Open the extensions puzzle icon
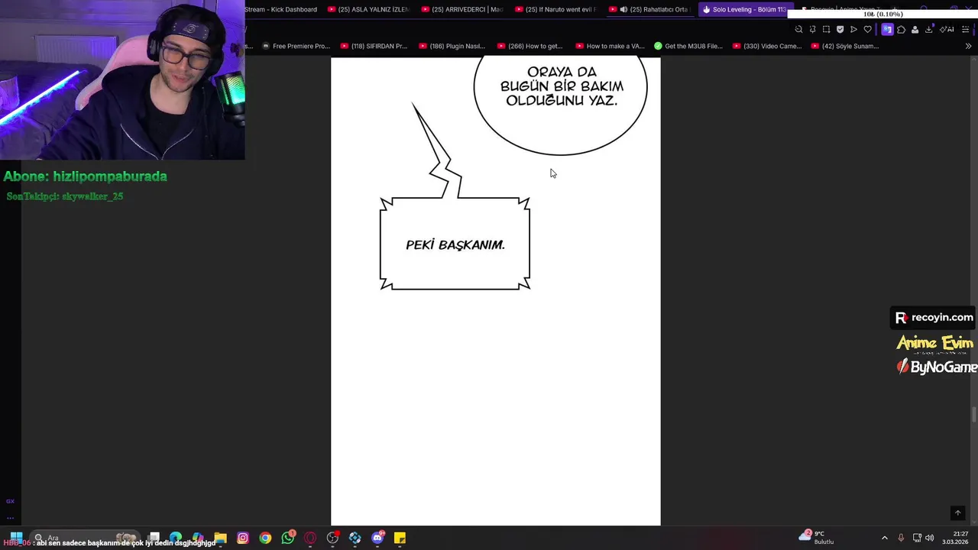 coord(901,30)
